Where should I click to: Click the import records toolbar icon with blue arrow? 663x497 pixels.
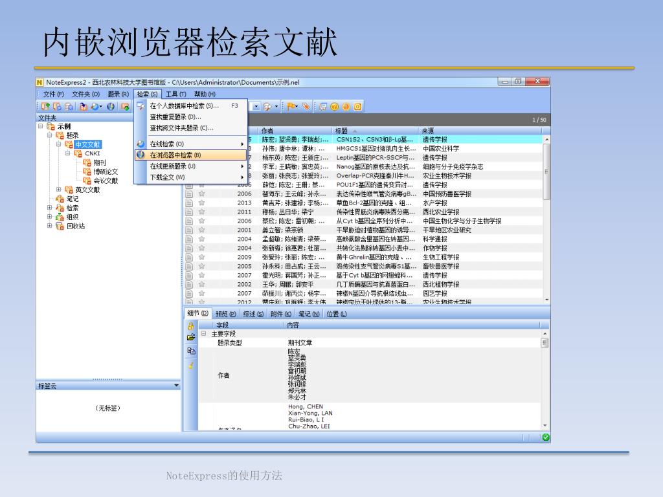click(x=84, y=107)
